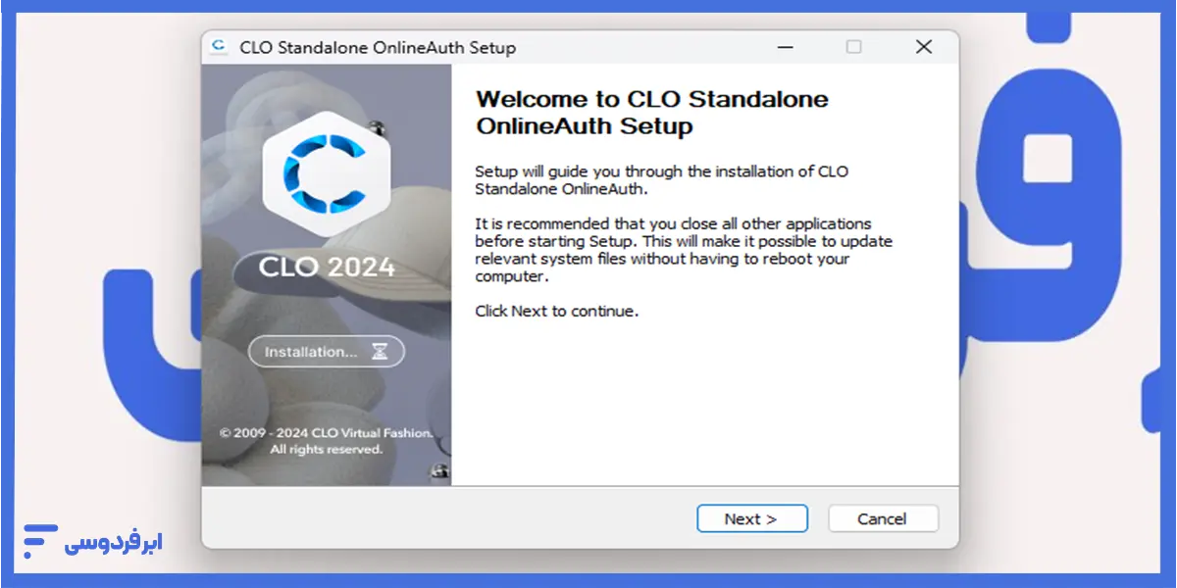The width and height of the screenshot is (1177, 588).
Task: Click the Next > button
Action: tap(752, 518)
